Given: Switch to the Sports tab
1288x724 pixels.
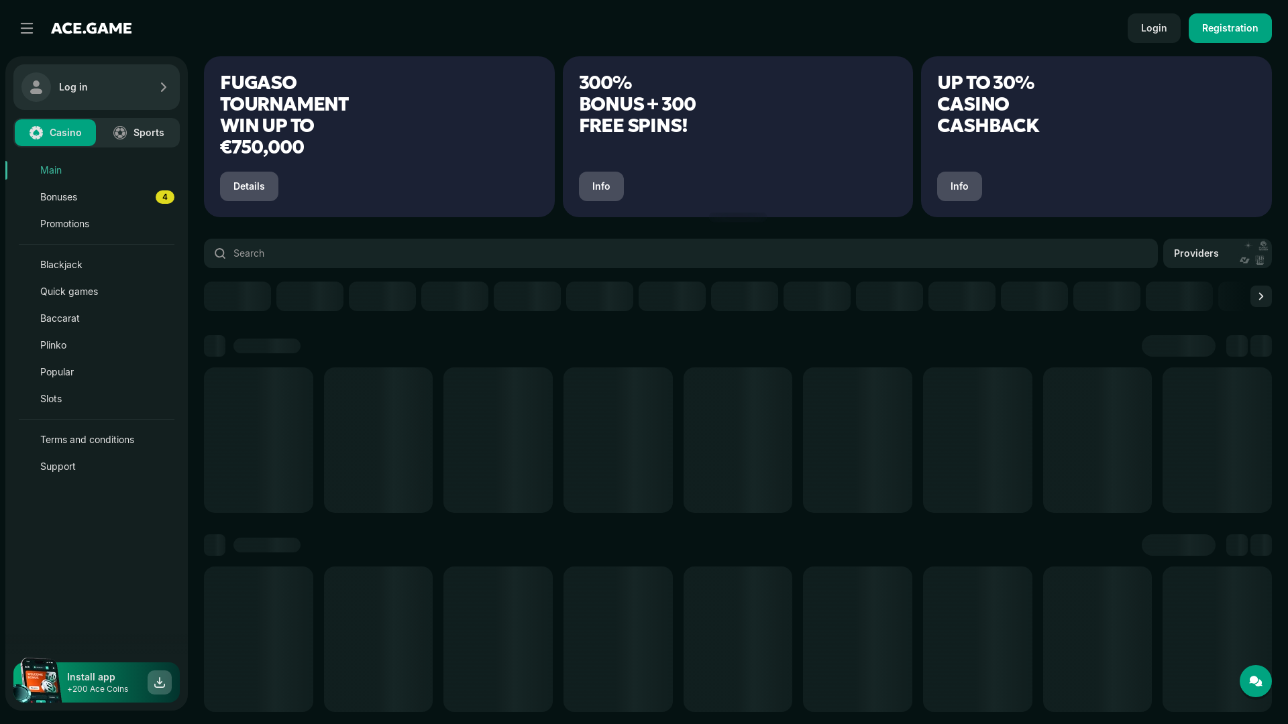Looking at the screenshot, I should 138,133.
